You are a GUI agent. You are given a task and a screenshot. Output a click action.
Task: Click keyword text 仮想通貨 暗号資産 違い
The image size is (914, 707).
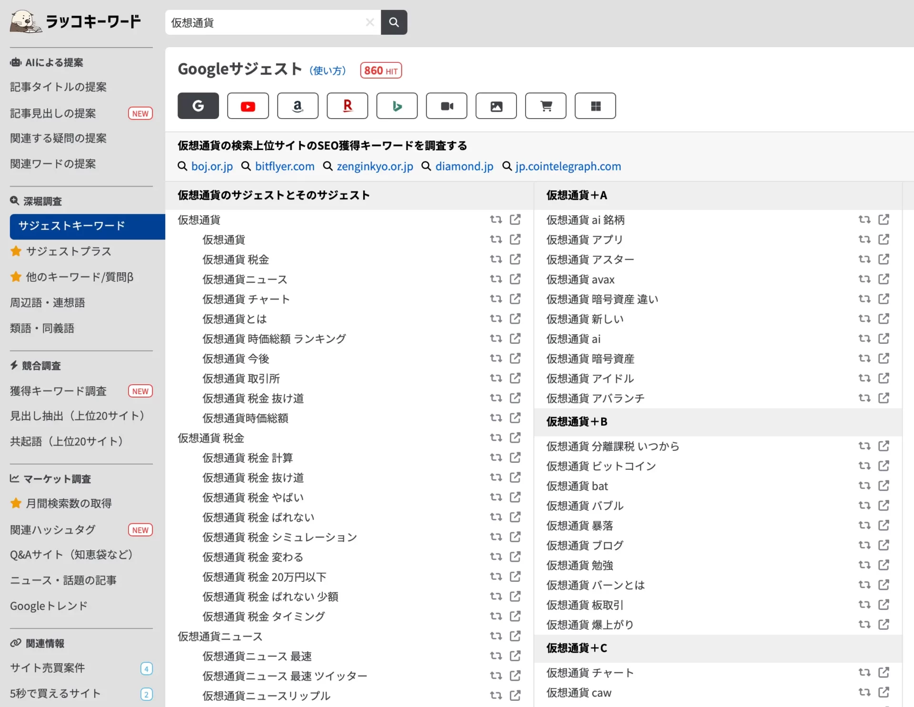pos(602,299)
